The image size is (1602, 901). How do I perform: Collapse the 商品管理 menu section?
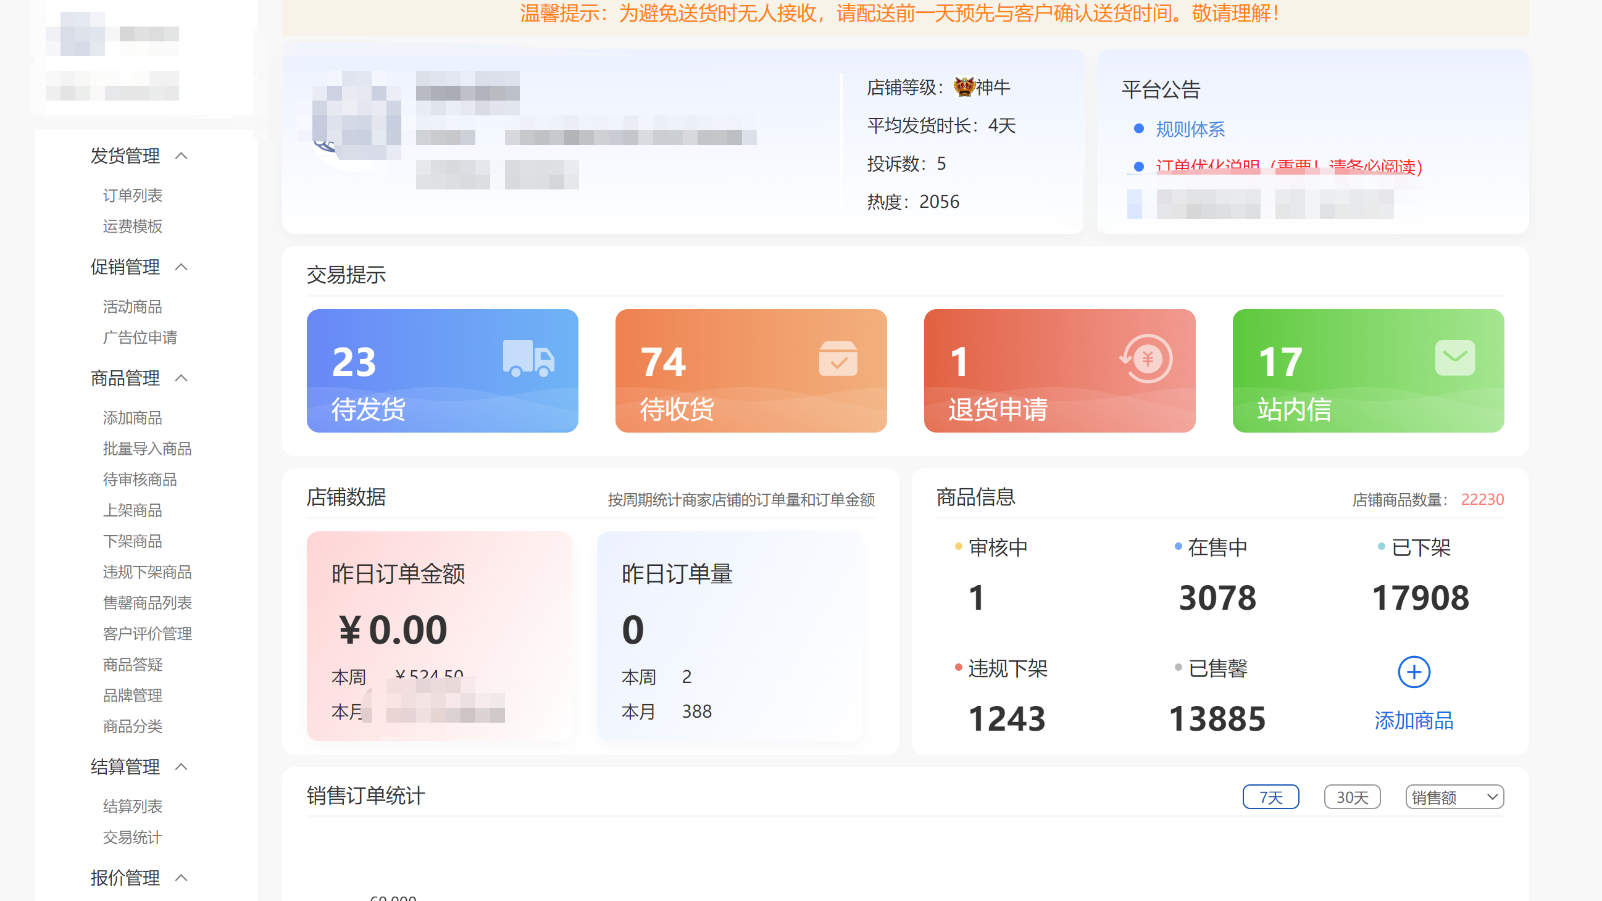coord(181,378)
